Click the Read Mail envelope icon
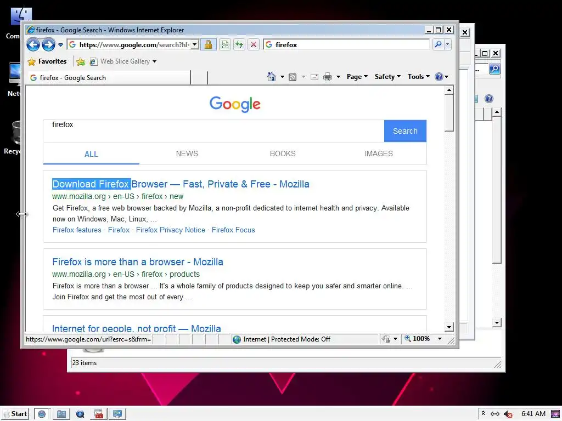The width and height of the screenshot is (562, 421). (x=314, y=77)
